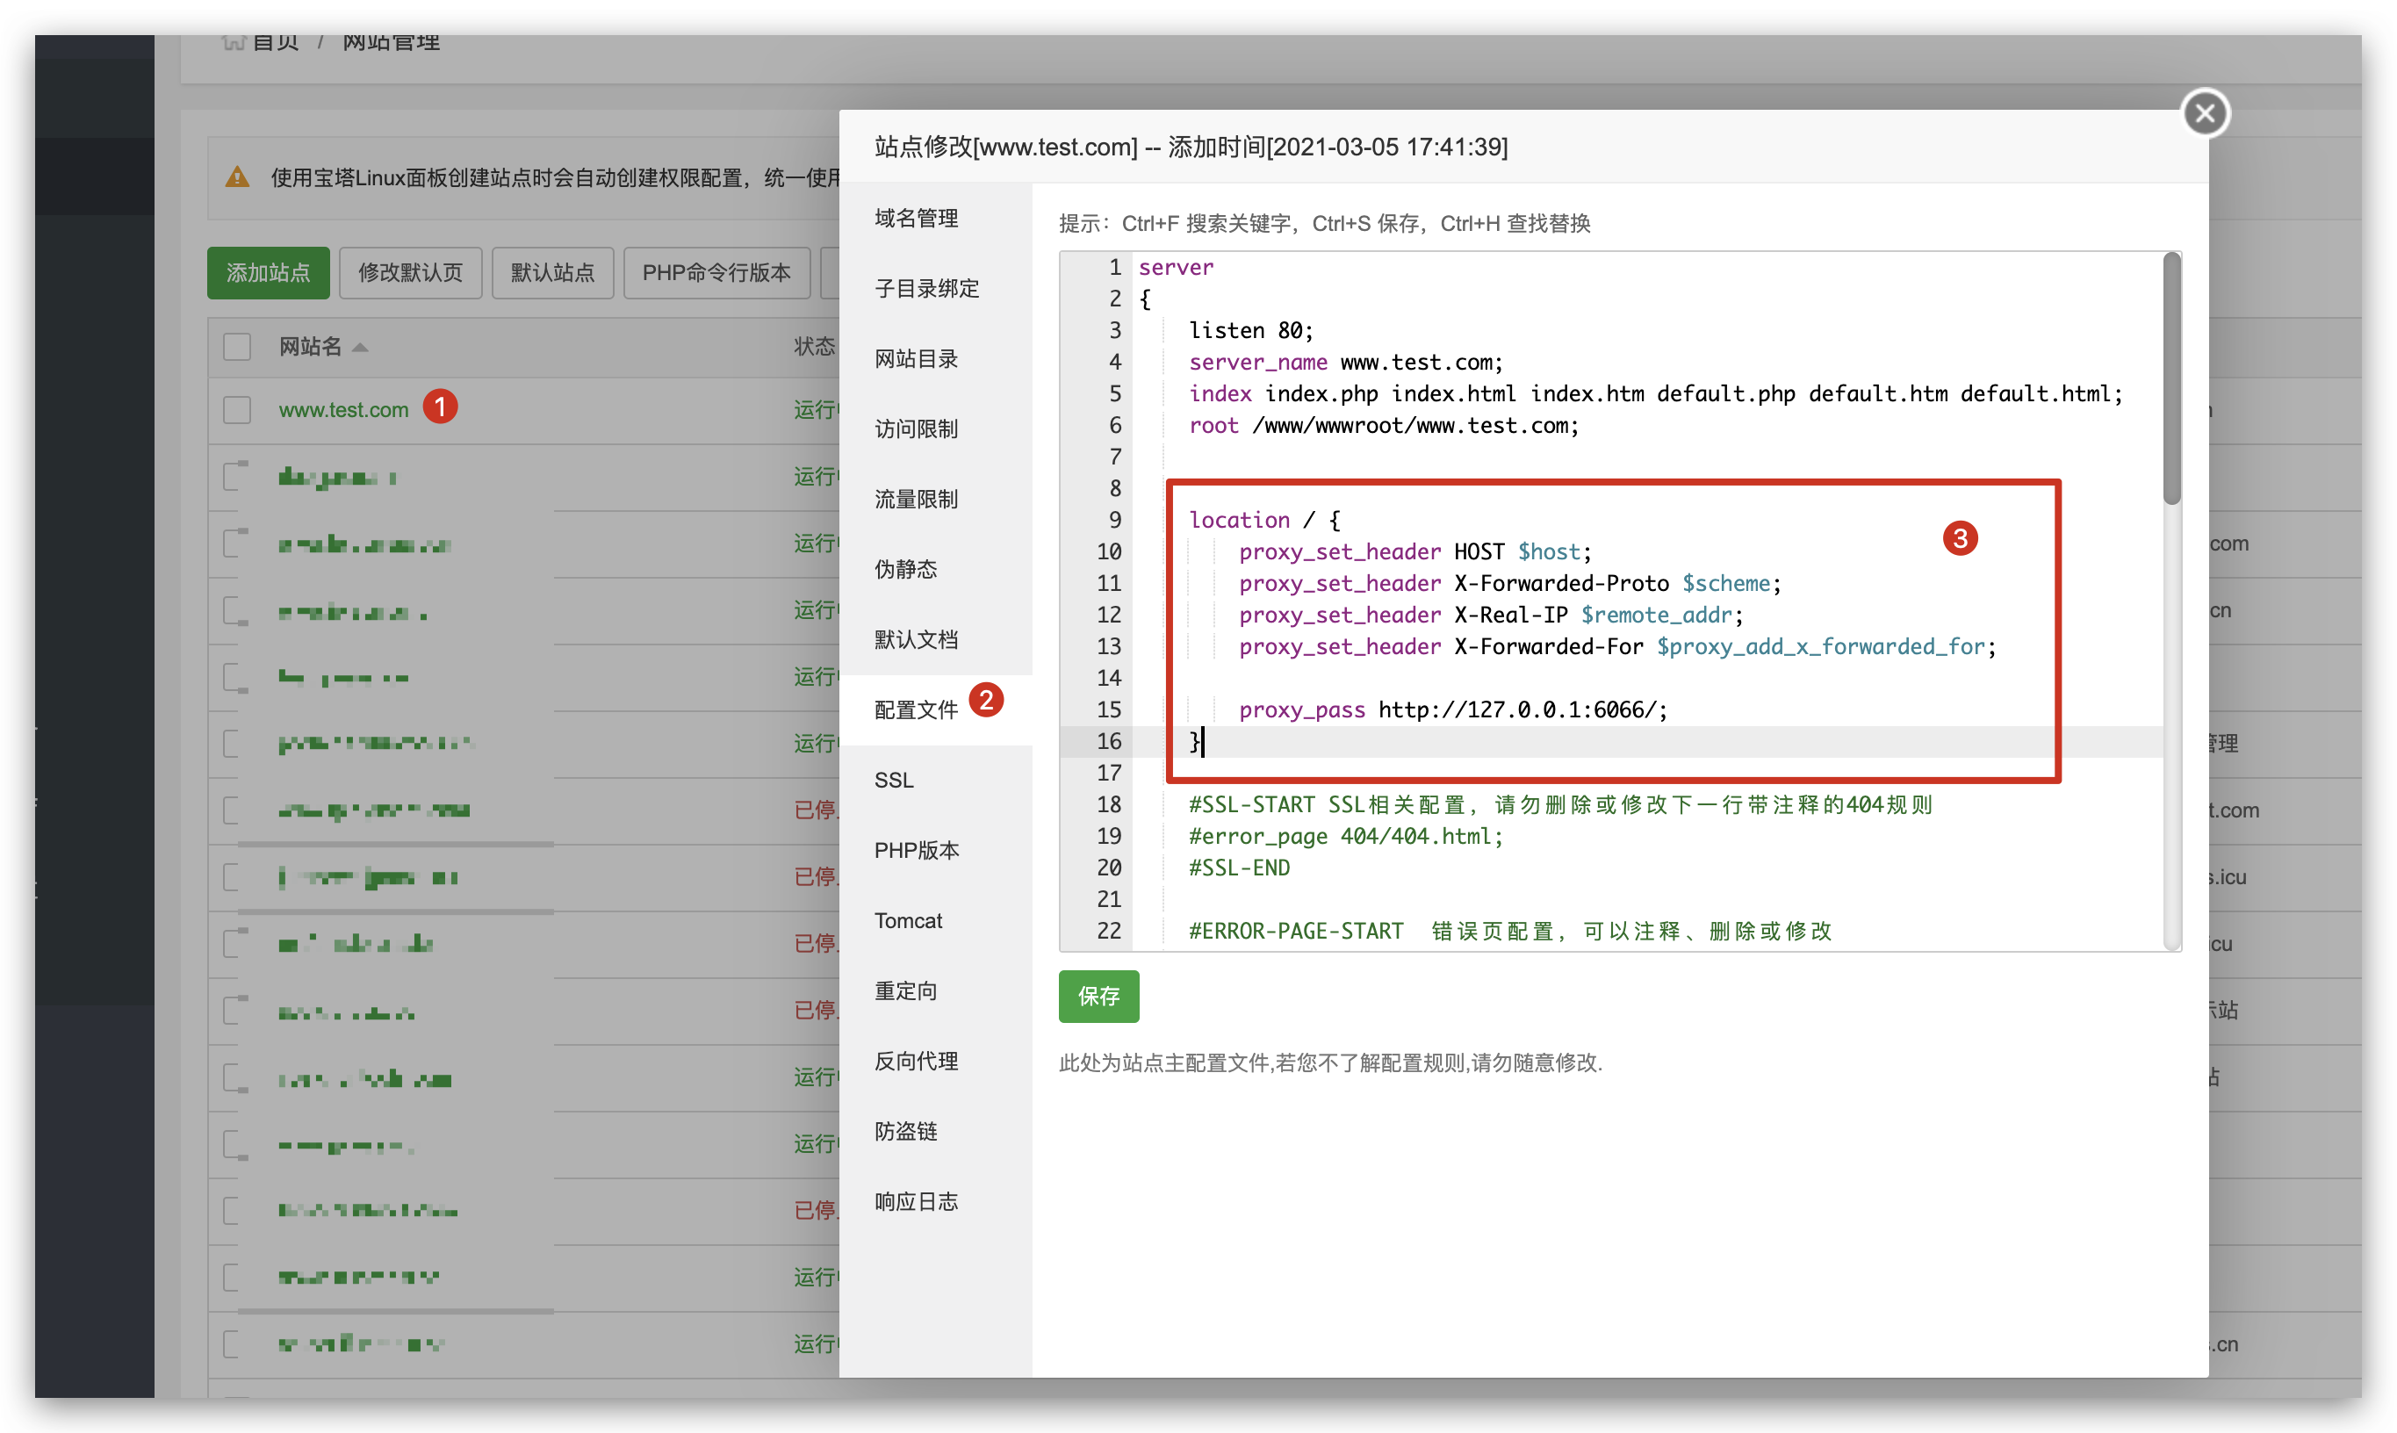Click the X-Real-IP header line

1491,616
